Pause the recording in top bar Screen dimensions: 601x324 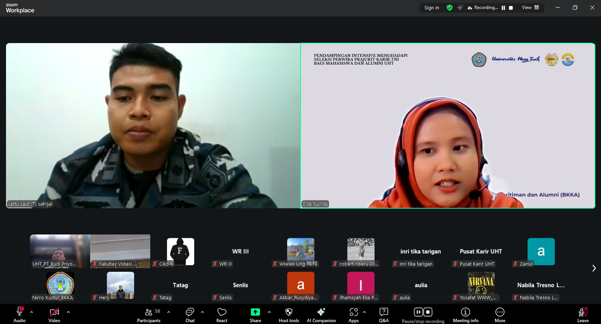coord(503,8)
